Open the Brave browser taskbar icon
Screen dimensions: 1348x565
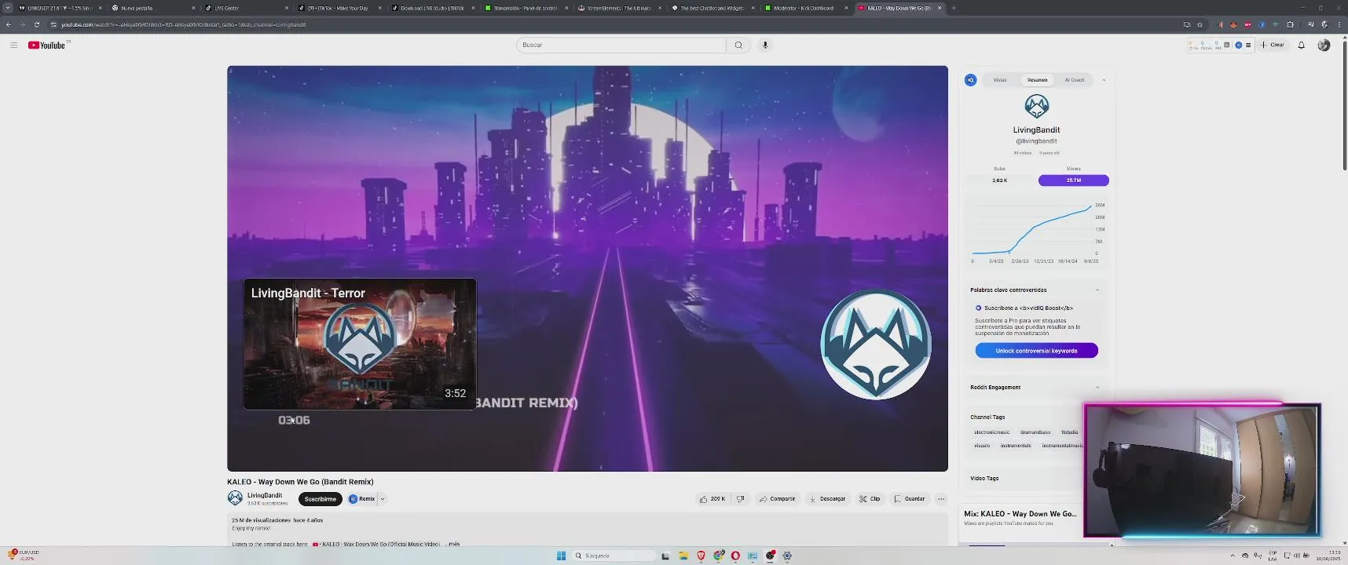pos(701,556)
